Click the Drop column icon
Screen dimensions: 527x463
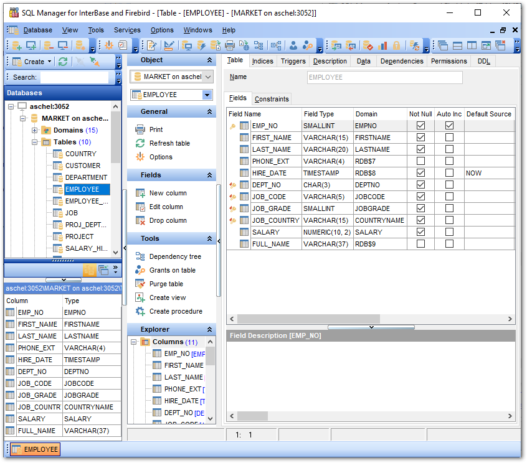[140, 220]
